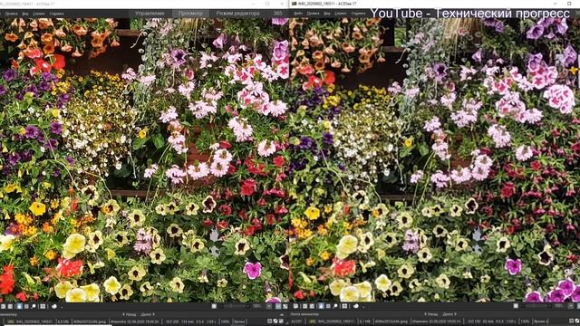
Task: Click the third bottom toolbar icon in right window
Action: (312, 306)
